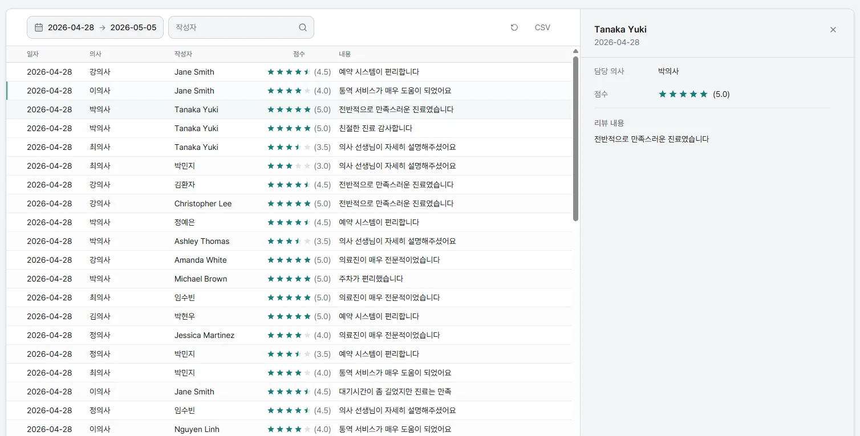Click the scrollbar up arrow
Image resolution: width=860 pixels, height=436 pixels.
coord(575,51)
